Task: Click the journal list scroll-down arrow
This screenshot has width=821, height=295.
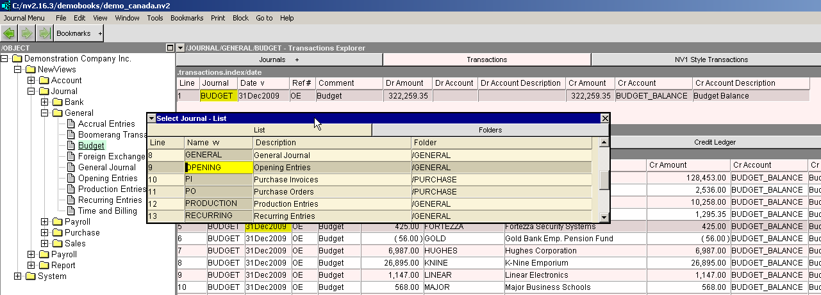Action: (x=604, y=218)
